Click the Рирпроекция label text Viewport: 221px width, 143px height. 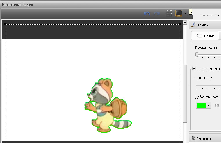203,78
